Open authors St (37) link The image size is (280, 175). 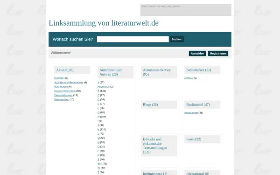[99, 168]
